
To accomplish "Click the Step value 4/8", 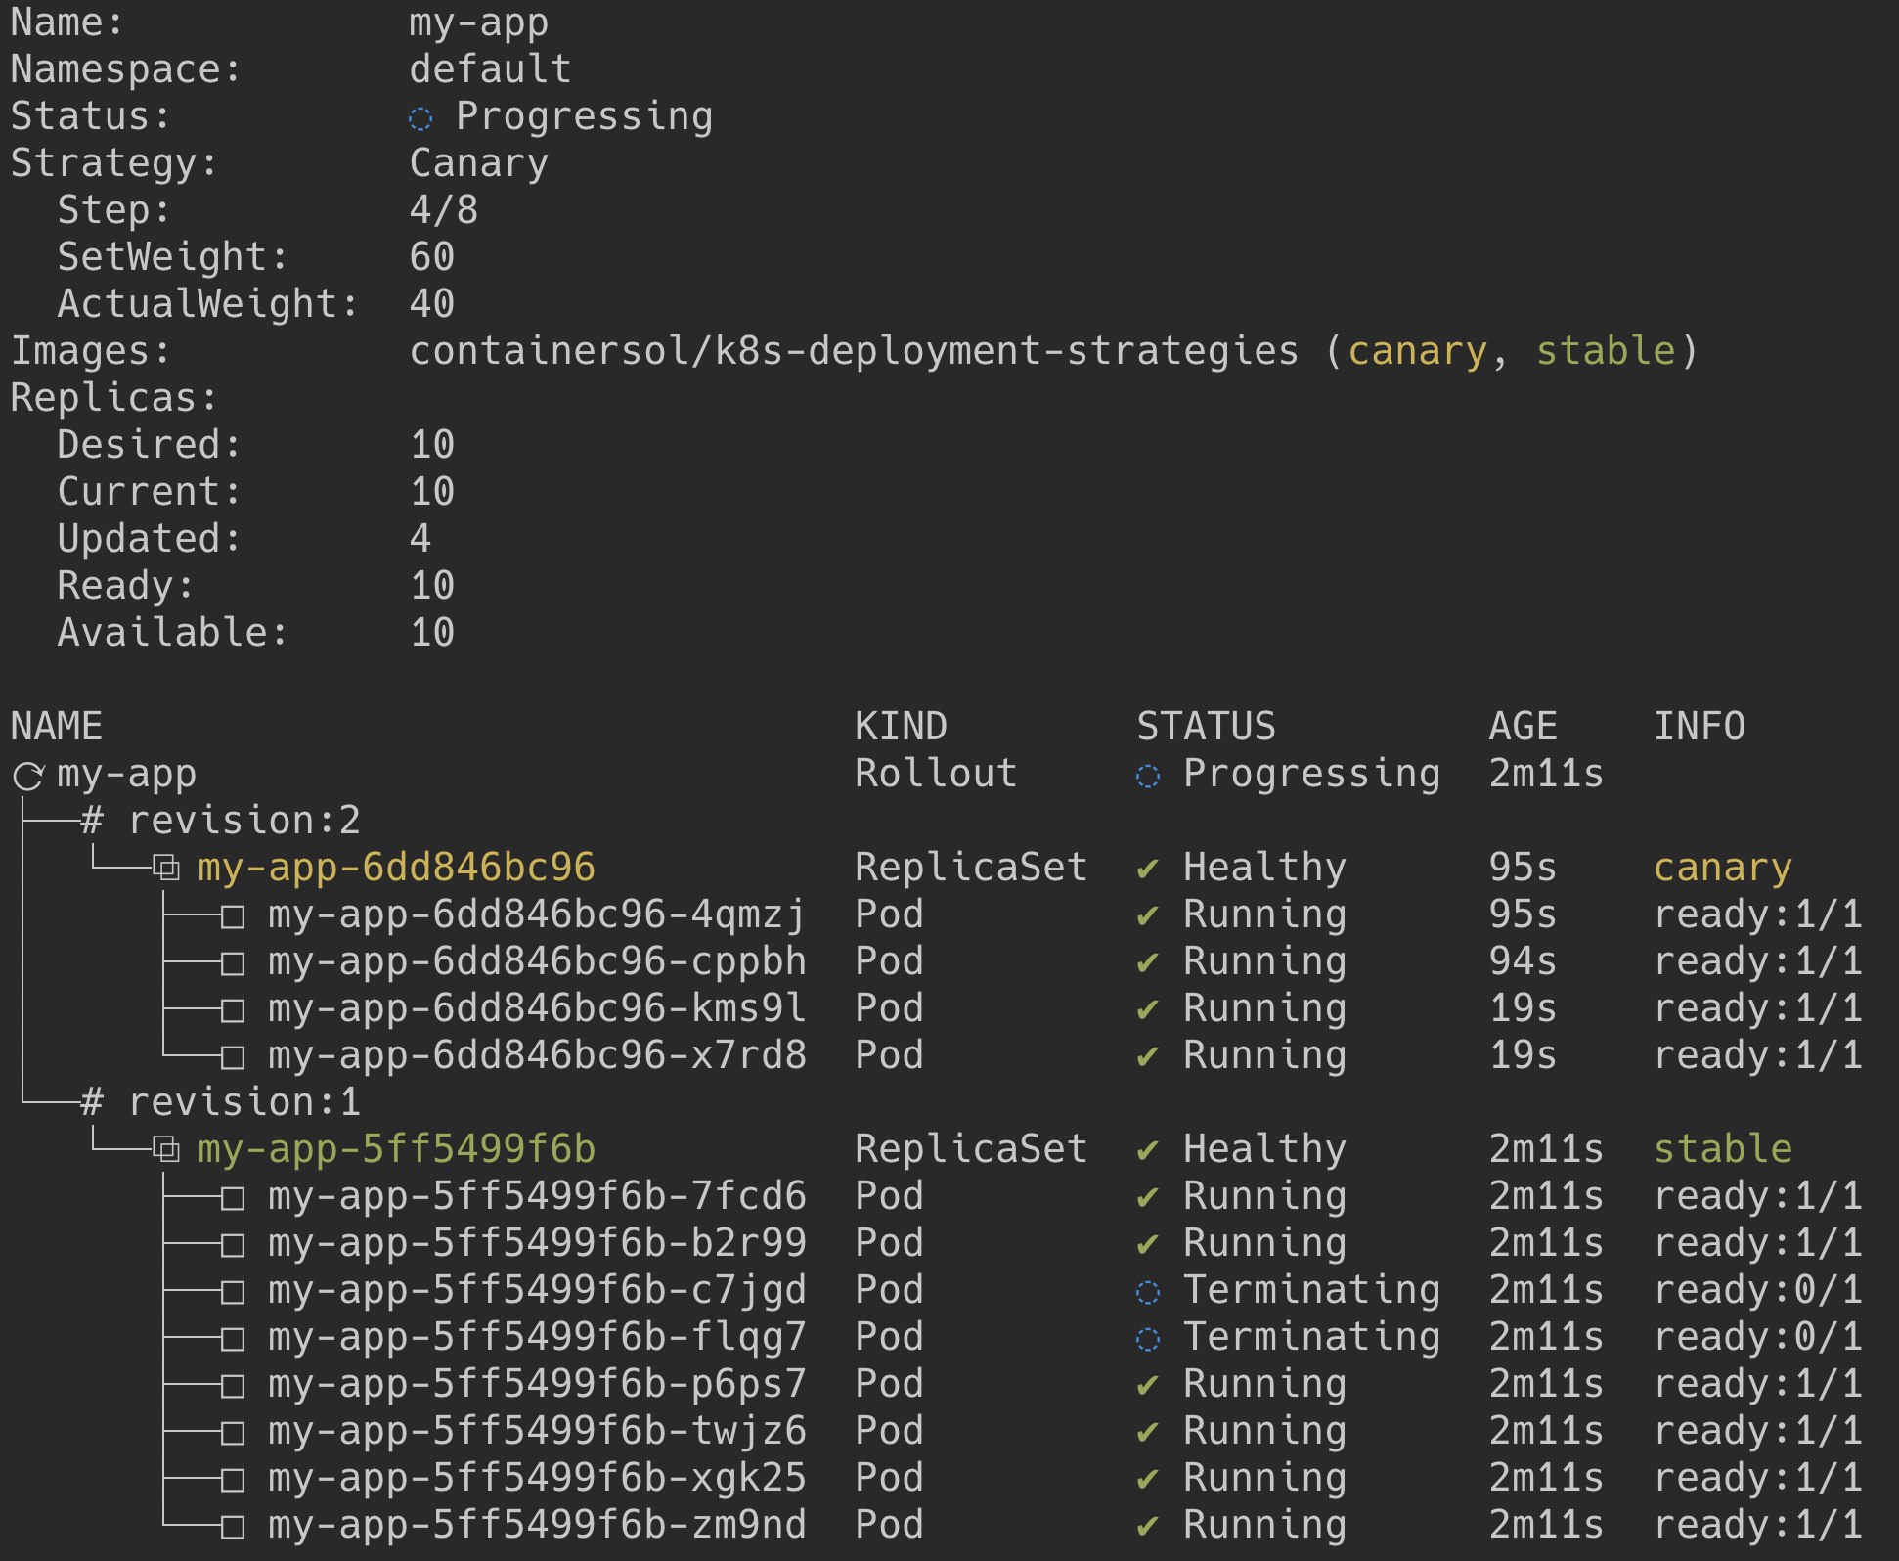I will (444, 210).
